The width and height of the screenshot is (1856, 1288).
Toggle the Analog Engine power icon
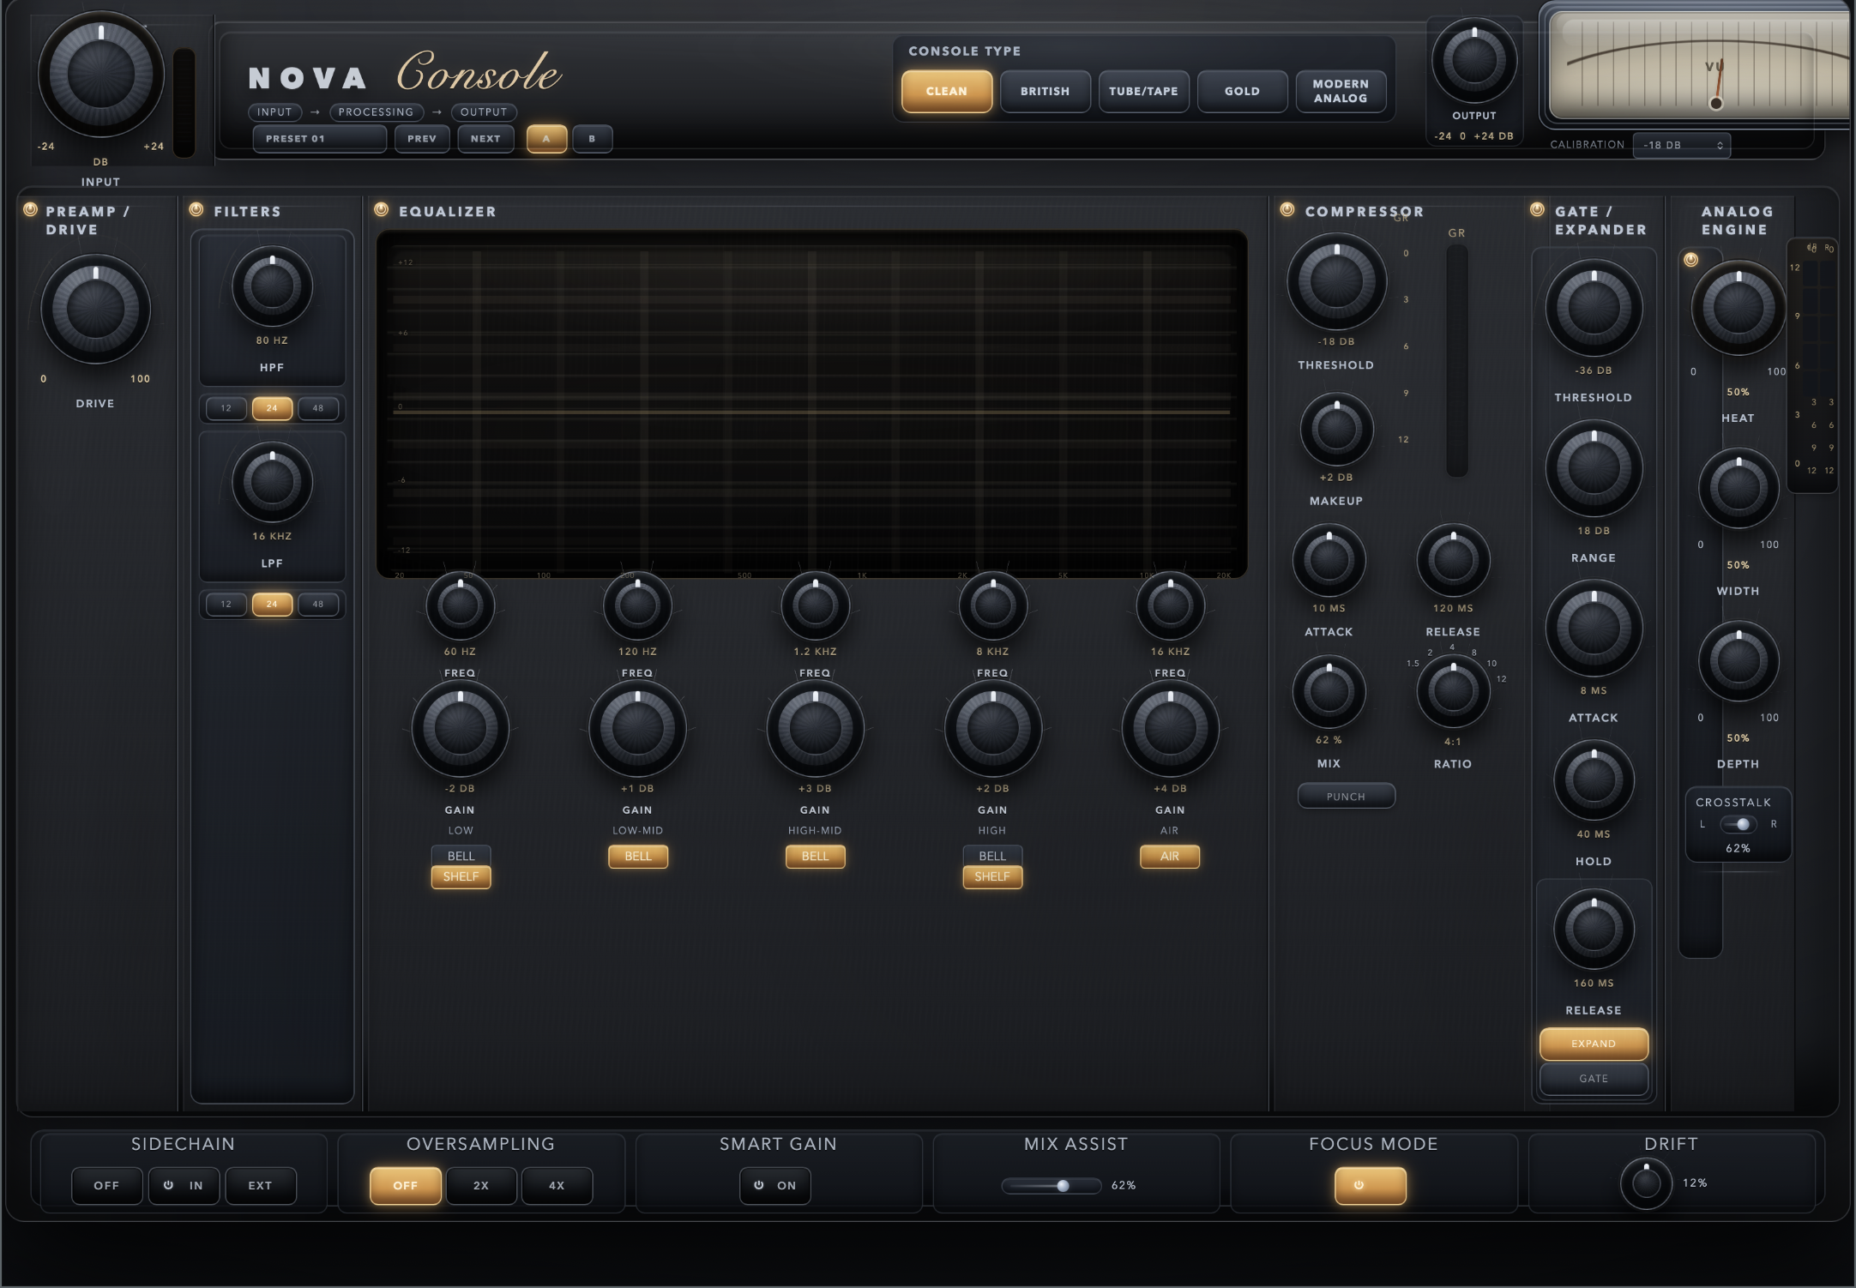1690,260
